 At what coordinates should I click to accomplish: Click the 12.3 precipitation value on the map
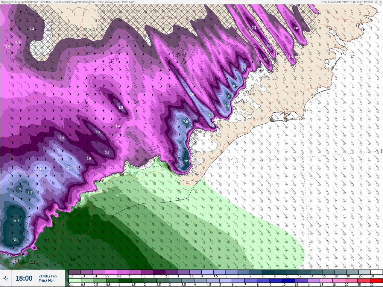pyautogui.click(x=187, y=161)
